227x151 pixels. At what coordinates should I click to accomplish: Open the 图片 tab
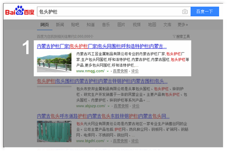coord(121,25)
